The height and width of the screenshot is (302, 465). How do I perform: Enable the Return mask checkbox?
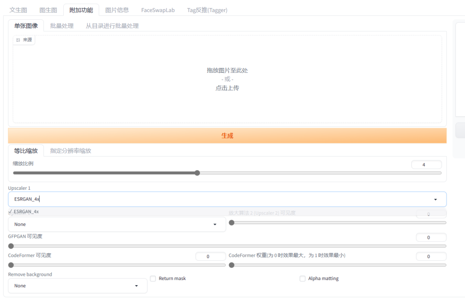point(153,279)
